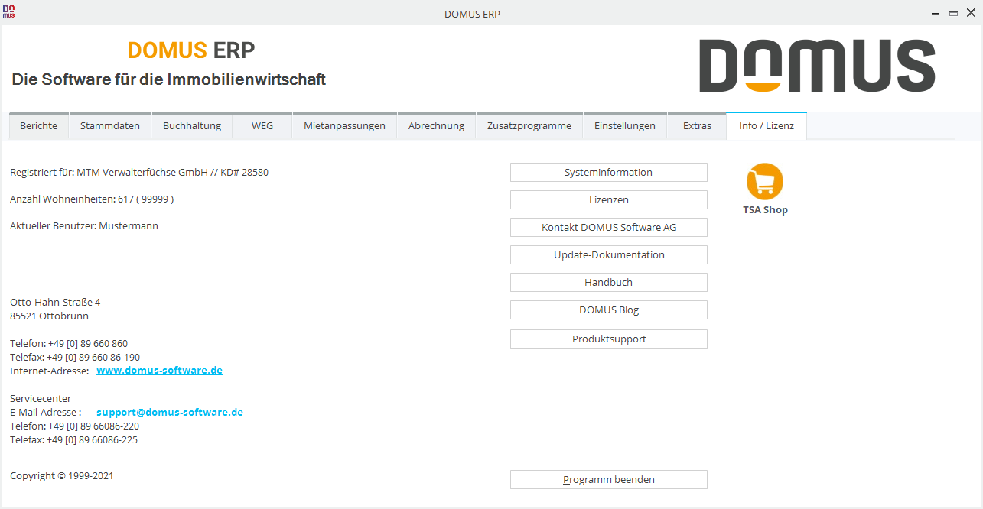Screen dimensions: 983x509
Task: Click the Programm beenden button
Action: [x=609, y=479]
